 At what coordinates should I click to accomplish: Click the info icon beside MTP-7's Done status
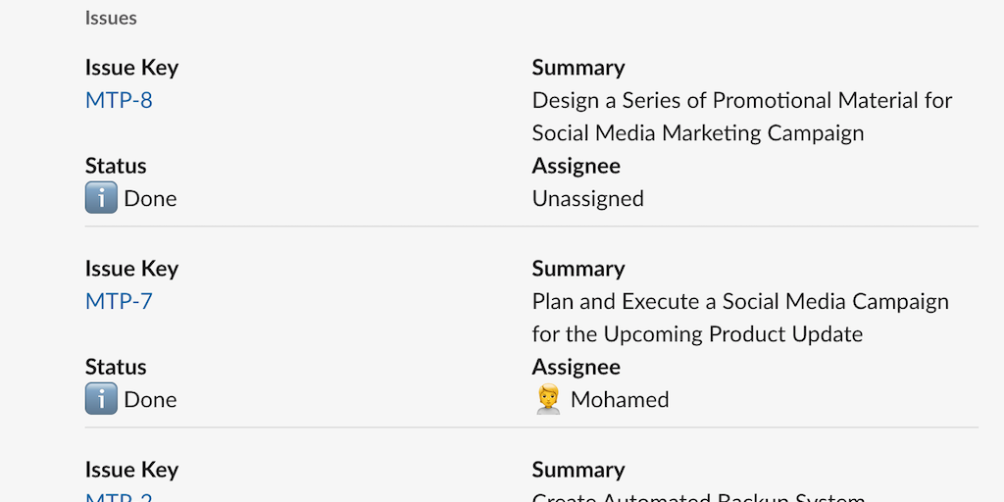(101, 399)
